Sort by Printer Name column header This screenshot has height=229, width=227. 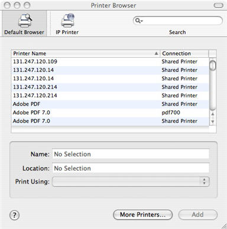coord(86,54)
